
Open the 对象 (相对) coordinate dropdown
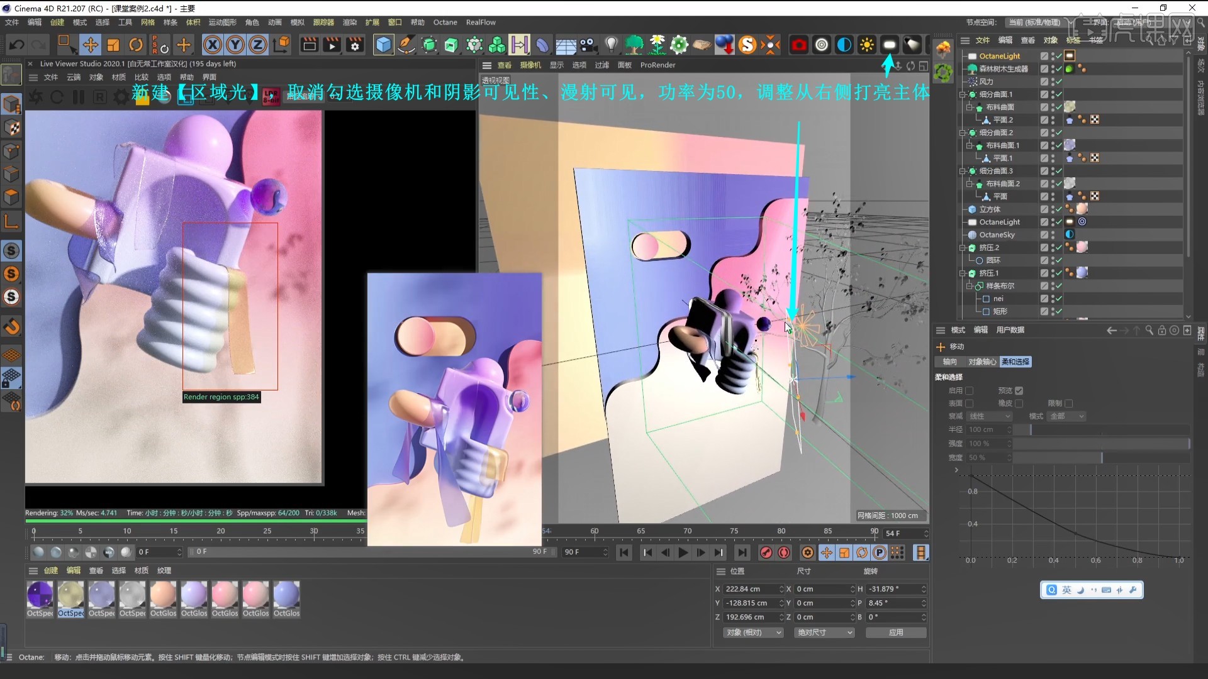click(753, 632)
